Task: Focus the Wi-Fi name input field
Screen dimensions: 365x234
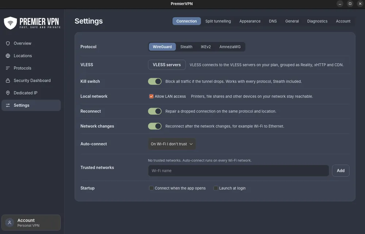Action: tap(239, 171)
